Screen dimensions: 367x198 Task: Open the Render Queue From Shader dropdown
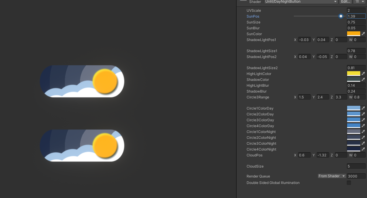point(332,176)
